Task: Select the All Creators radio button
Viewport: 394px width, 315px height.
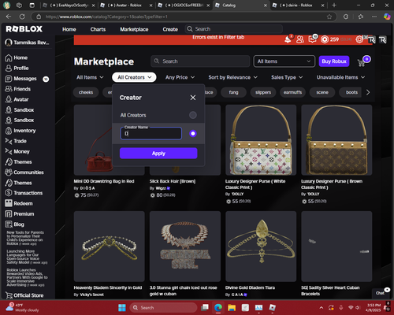Action: pyautogui.click(x=193, y=115)
